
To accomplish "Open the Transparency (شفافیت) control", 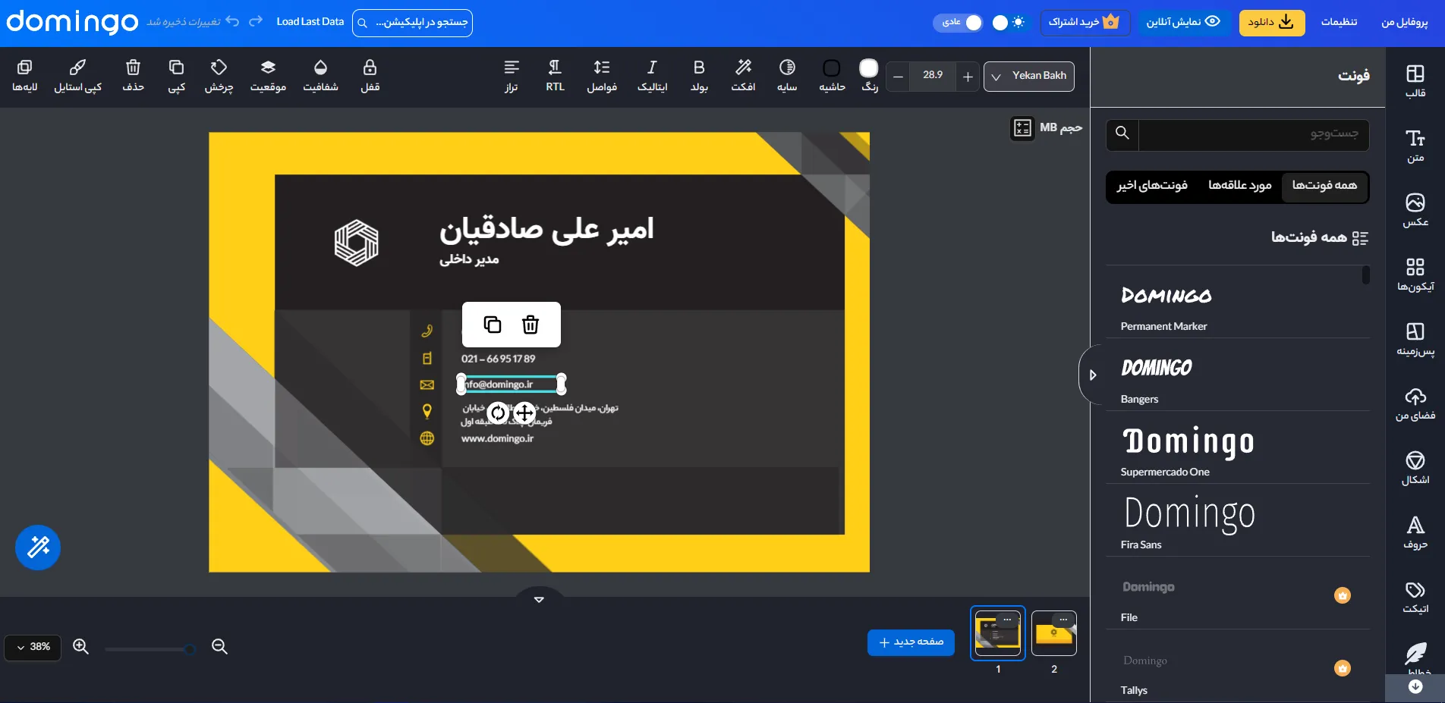I will point(320,76).
